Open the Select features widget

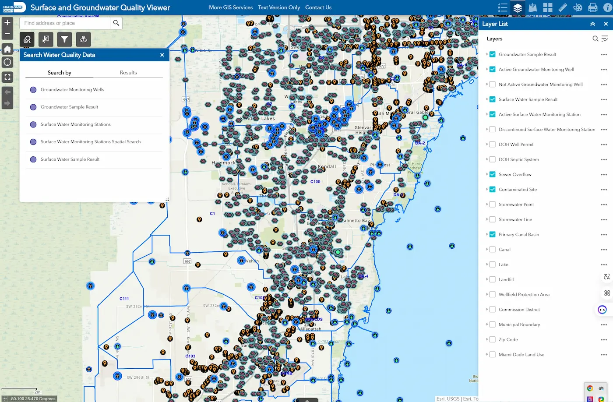tap(46, 39)
